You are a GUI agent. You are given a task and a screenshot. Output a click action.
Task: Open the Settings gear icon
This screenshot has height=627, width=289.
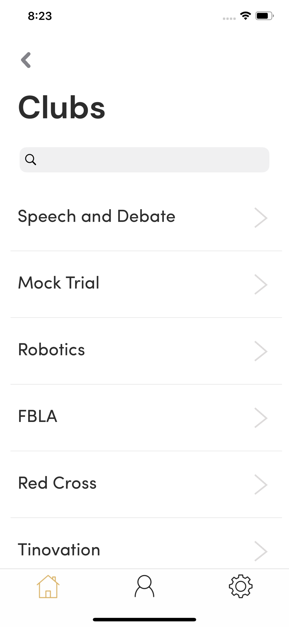click(241, 586)
